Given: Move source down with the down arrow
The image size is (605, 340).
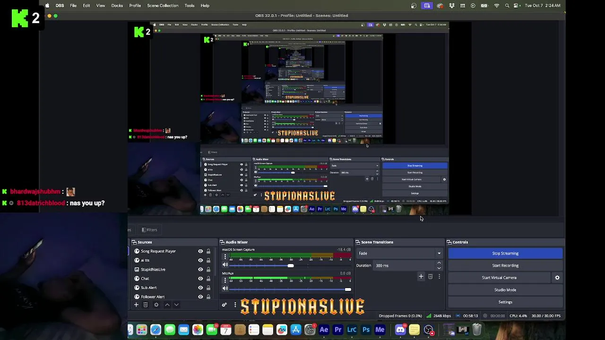Looking at the screenshot, I should (176, 305).
